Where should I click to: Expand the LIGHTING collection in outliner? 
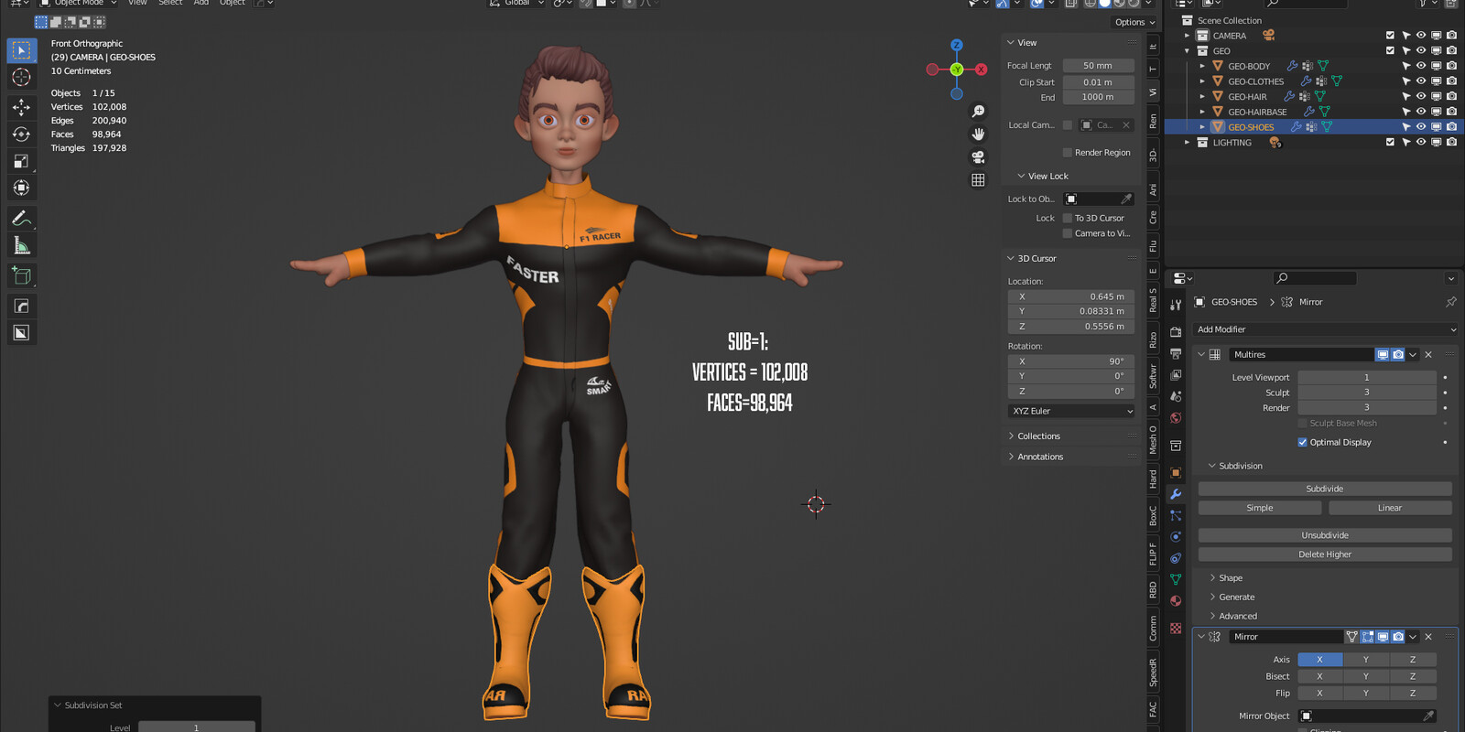pyautogui.click(x=1188, y=143)
